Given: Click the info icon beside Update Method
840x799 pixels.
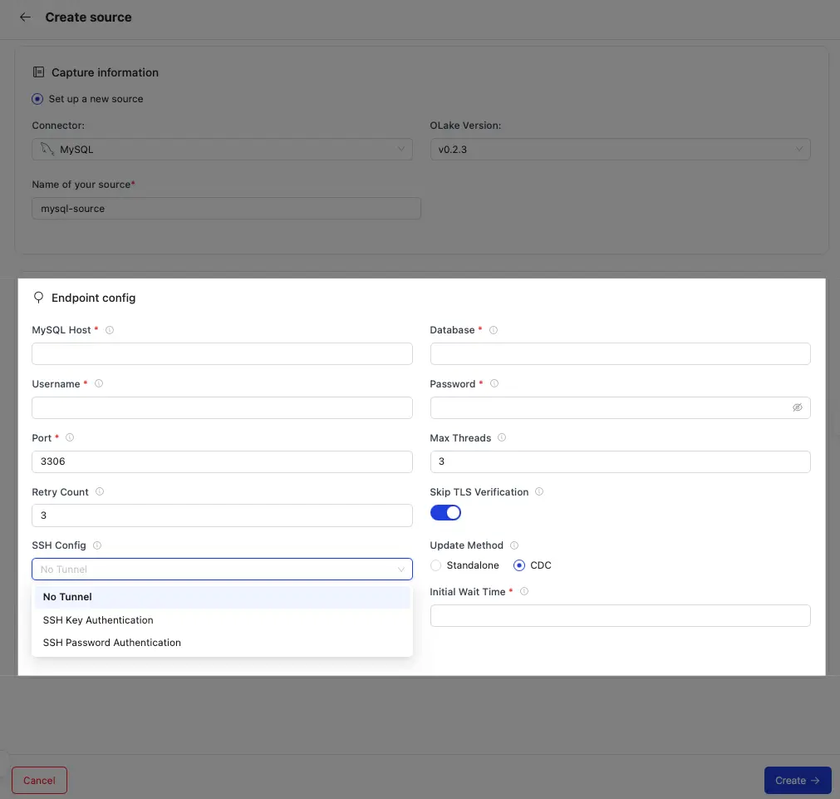Looking at the screenshot, I should click(x=514, y=545).
